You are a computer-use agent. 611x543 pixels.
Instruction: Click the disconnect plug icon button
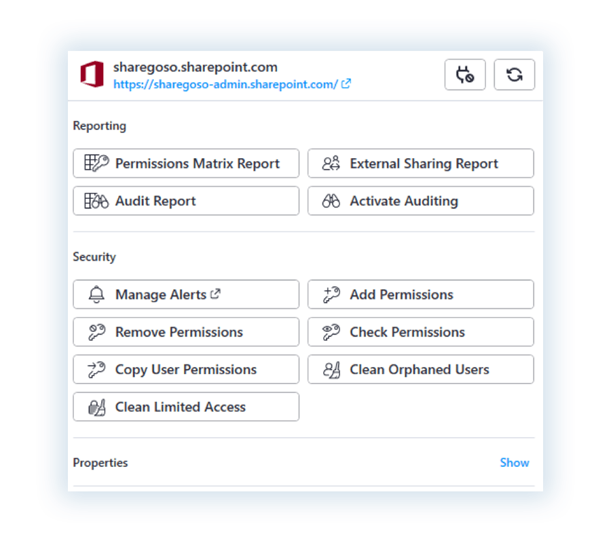click(465, 75)
